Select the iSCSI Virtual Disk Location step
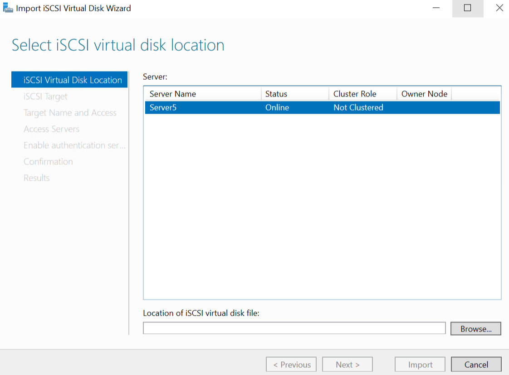 pos(73,80)
